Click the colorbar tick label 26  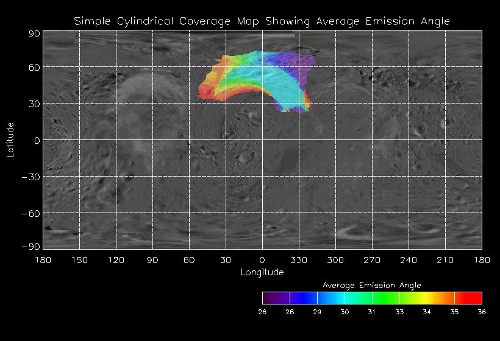click(262, 312)
